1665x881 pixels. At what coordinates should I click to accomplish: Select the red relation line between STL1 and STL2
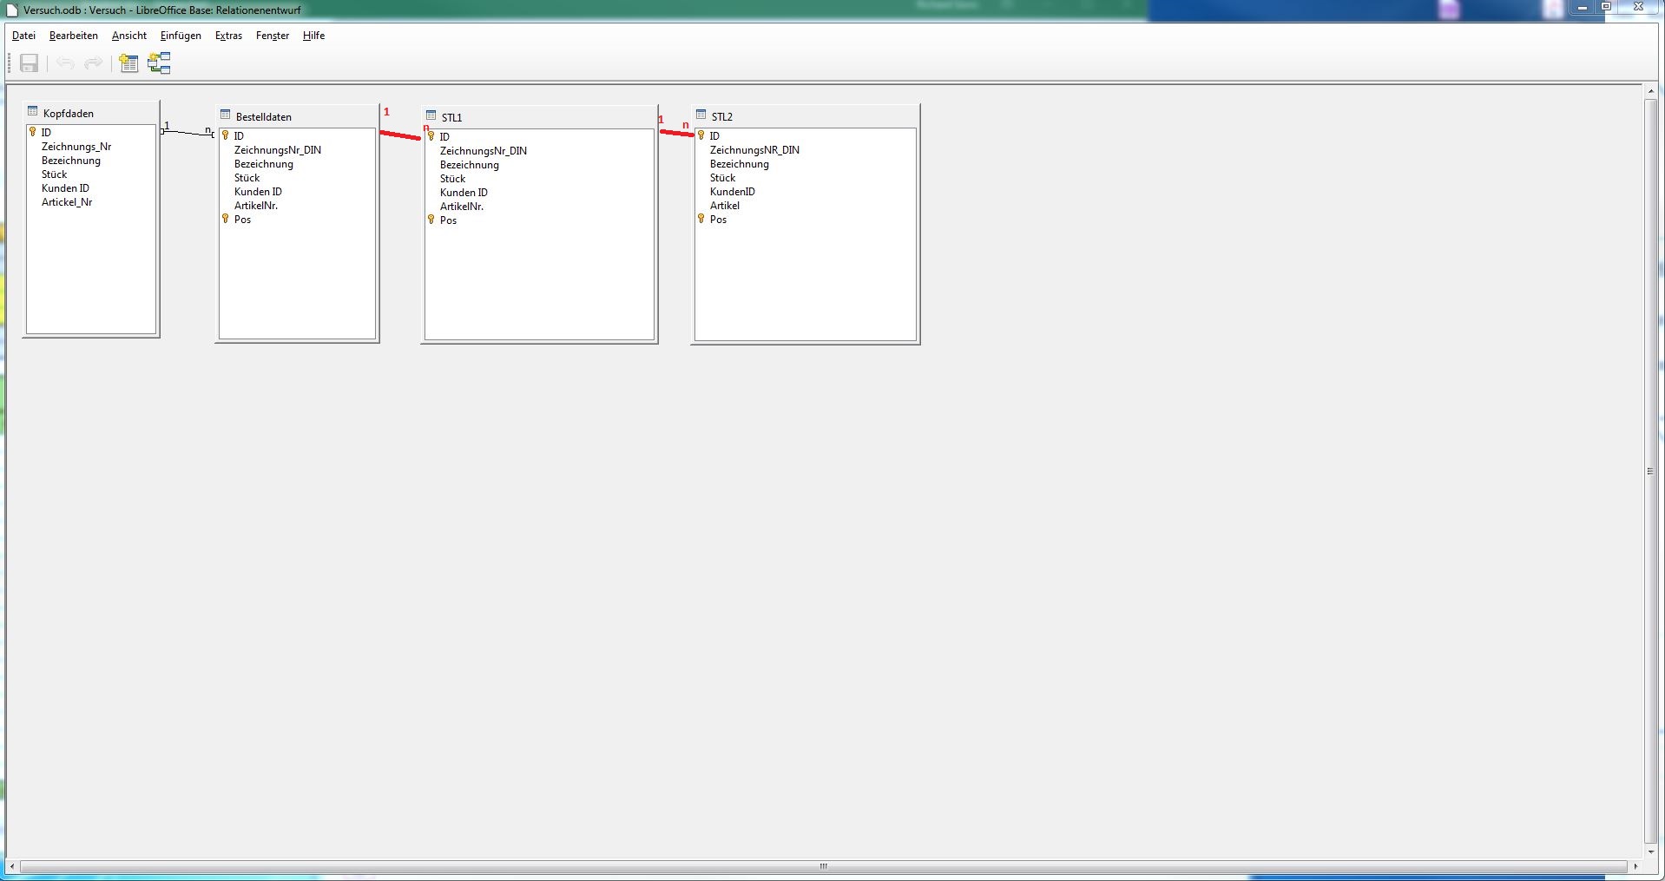pos(676,133)
